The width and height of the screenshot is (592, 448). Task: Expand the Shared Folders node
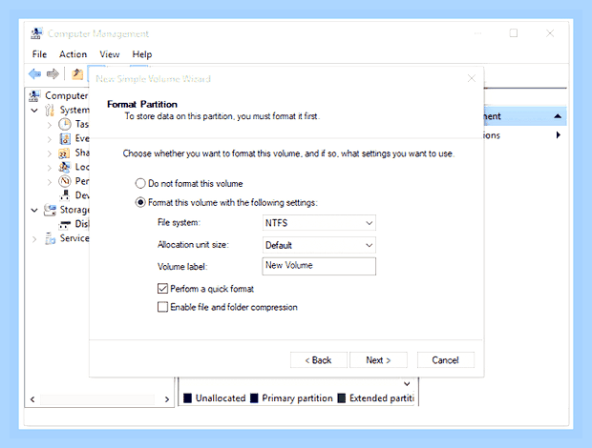point(50,153)
